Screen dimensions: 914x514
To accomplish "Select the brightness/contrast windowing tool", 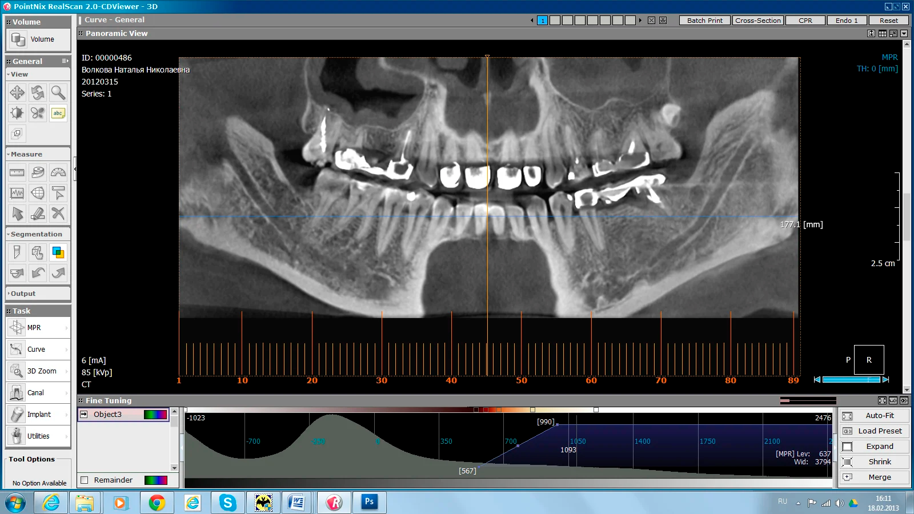I will (x=17, y=113).
